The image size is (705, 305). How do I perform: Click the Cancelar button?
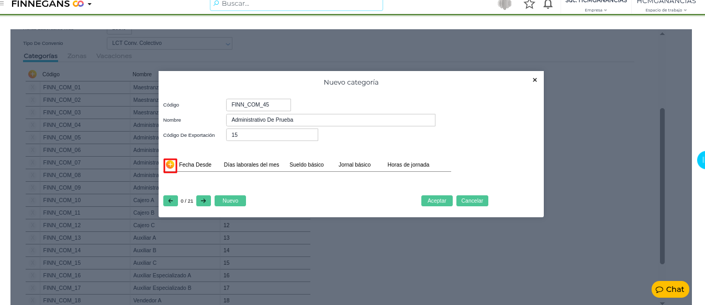472,201
